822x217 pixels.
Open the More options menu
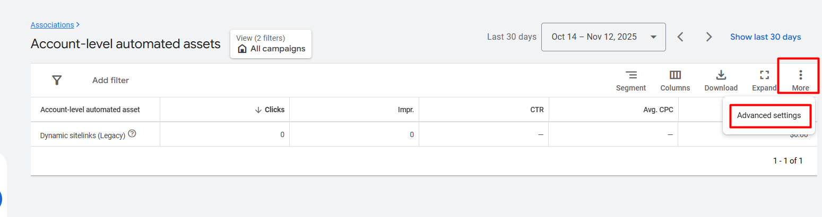point(800,80)
